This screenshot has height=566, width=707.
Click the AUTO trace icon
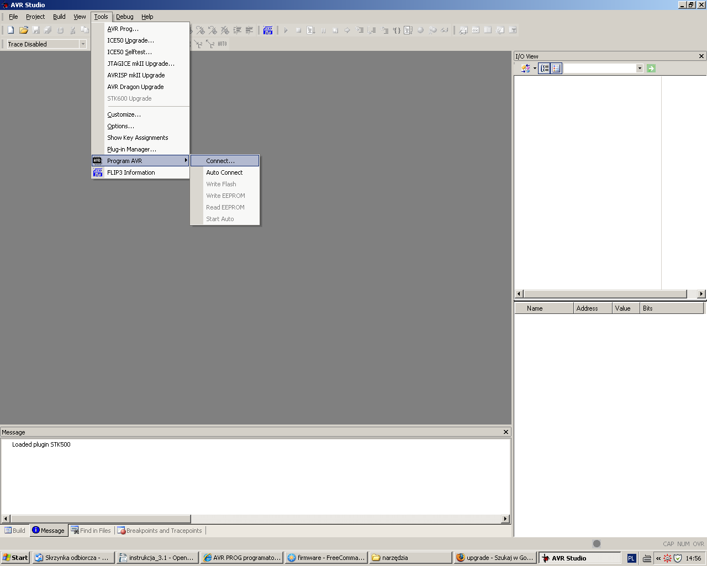click(x=222, y=44)
